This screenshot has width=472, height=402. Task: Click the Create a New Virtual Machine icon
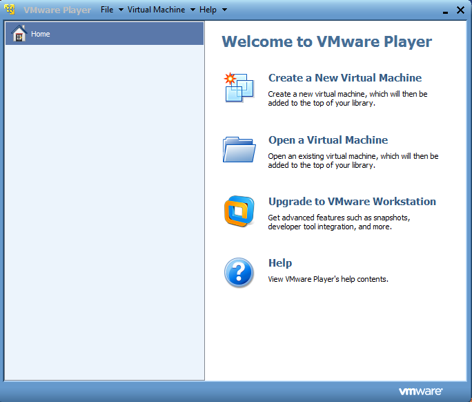[239, 88]
